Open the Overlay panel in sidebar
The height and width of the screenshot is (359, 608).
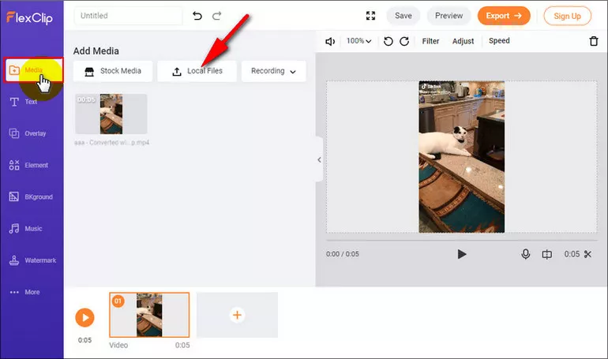coord(28,133)
